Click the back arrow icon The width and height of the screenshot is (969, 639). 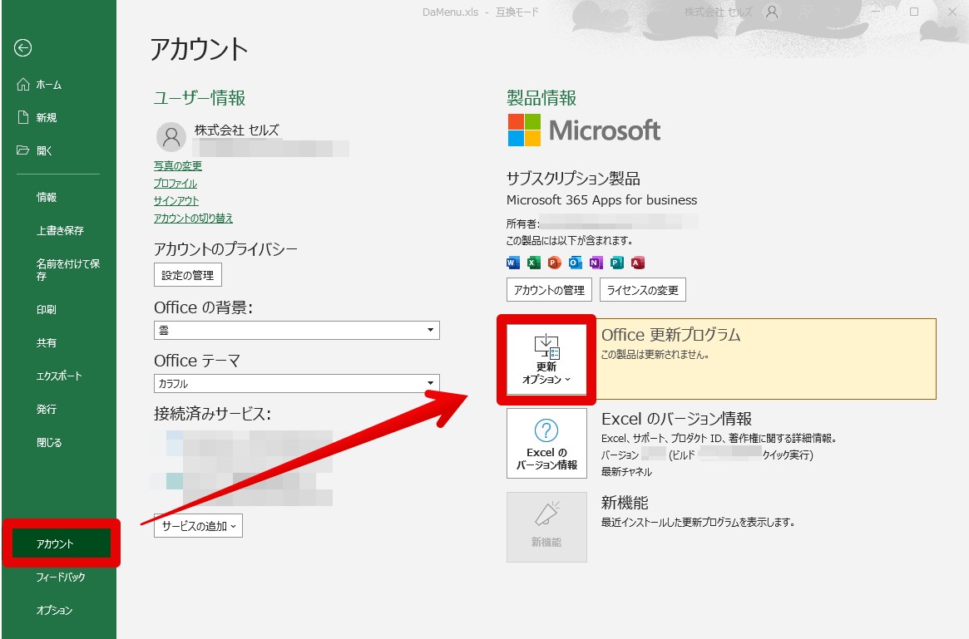pos(22,48)
